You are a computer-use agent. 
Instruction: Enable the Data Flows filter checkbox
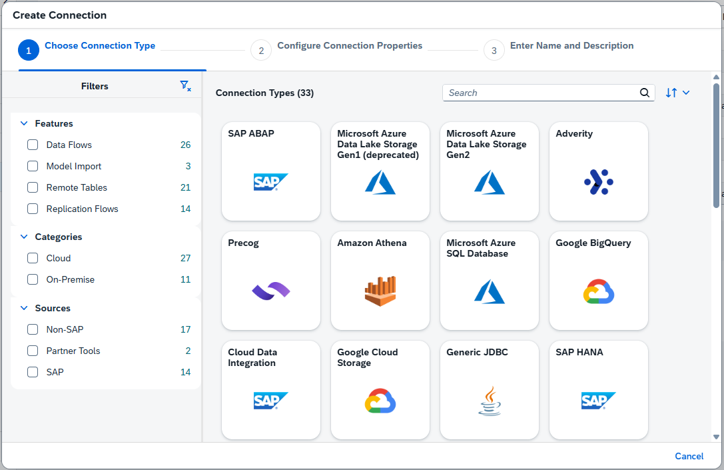point(32,145)
